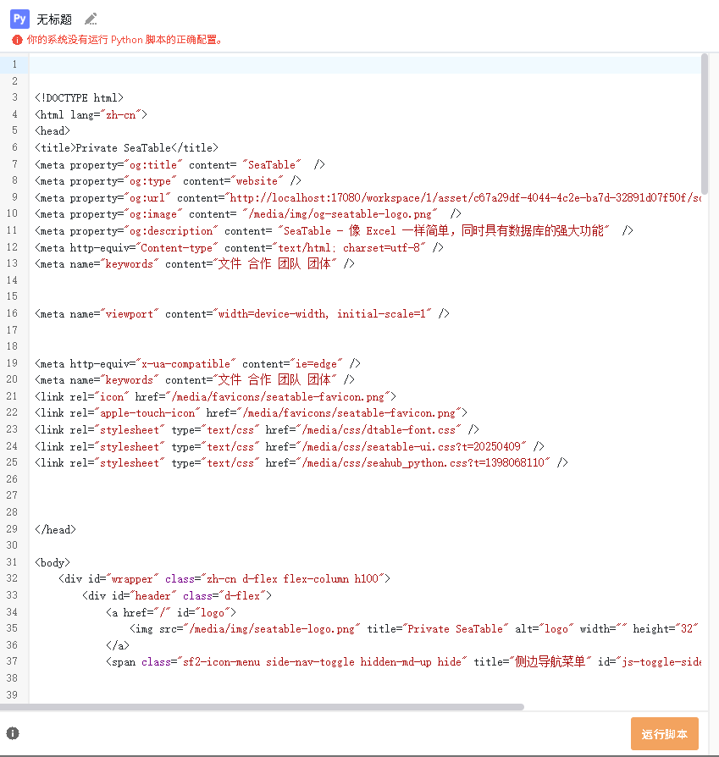Click the pencil icon to rename script

click(91, 19)
